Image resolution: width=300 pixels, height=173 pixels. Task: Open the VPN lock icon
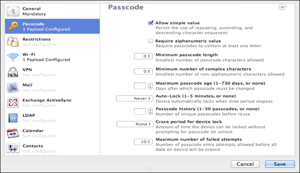pos(13,72)
